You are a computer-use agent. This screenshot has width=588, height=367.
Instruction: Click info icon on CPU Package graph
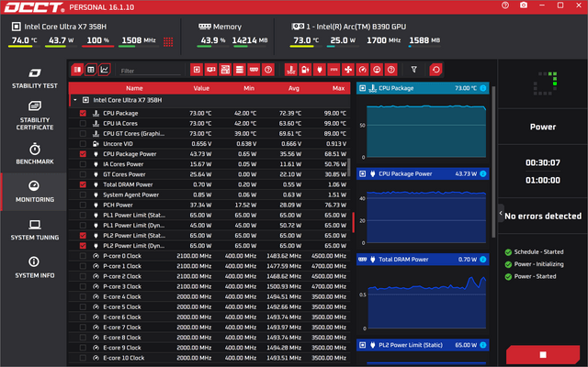coord(483,88)
